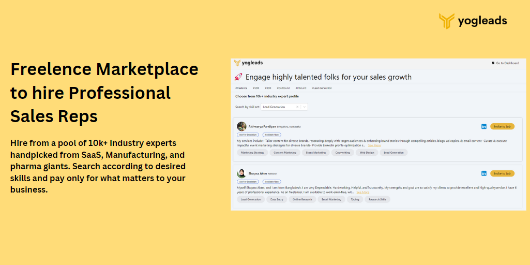Invite Shopna Akter to job
Screen dimensions: 530x265
pos(502,173)
